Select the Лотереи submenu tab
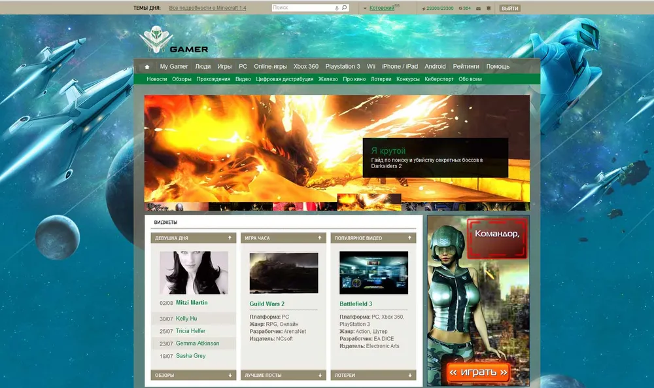Image resolution: width=654 pixels, height=388 pixels. [x=381, y=79]
